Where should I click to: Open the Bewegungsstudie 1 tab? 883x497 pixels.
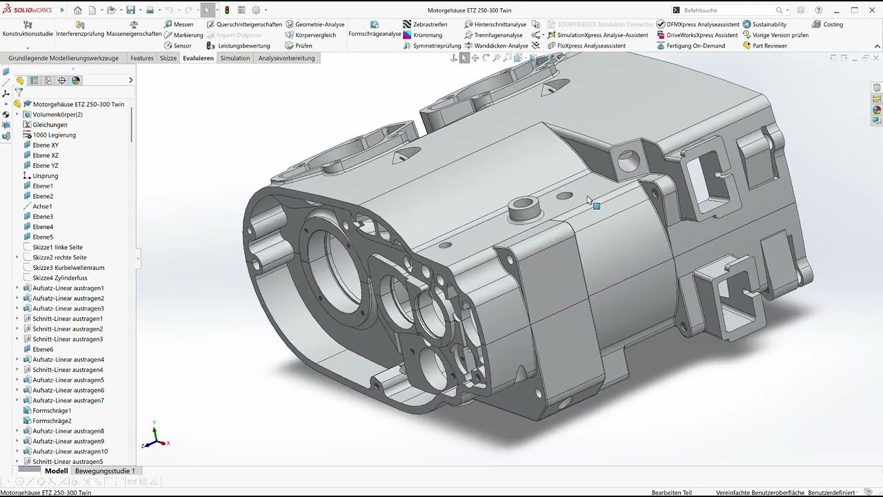point(105,471)
